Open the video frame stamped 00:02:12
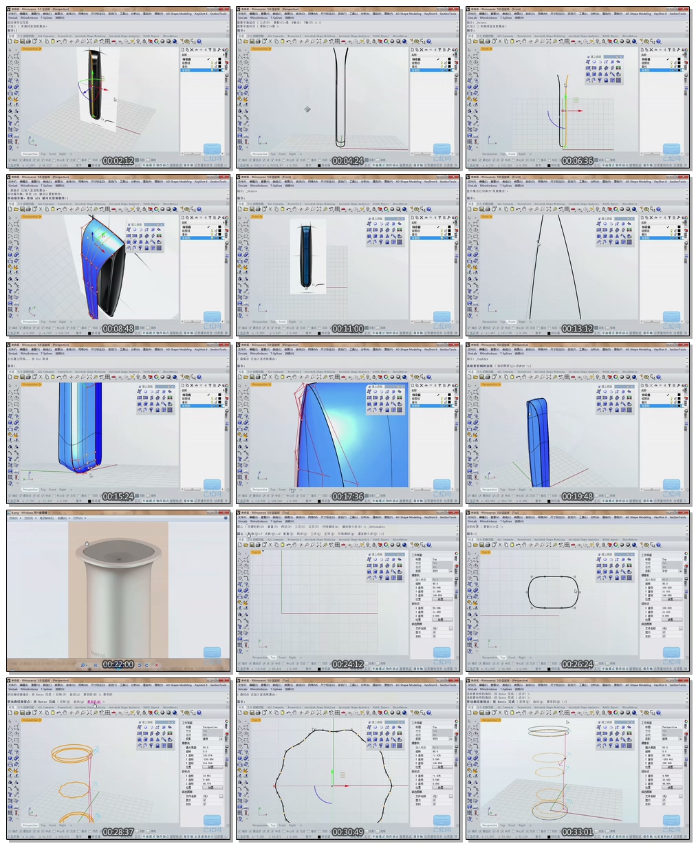This screenshot has height=846, width=696. point(118,87)
